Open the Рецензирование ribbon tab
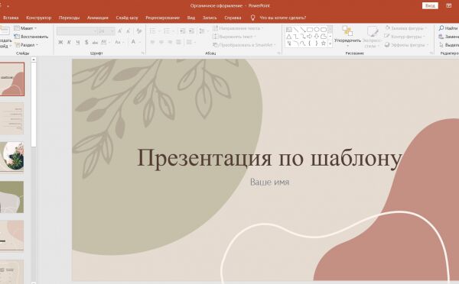459x284 pixels. [162, 18]
